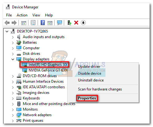
Task: Collapse the DESKTOP-1V7Q865 root node
Action: 7,31
